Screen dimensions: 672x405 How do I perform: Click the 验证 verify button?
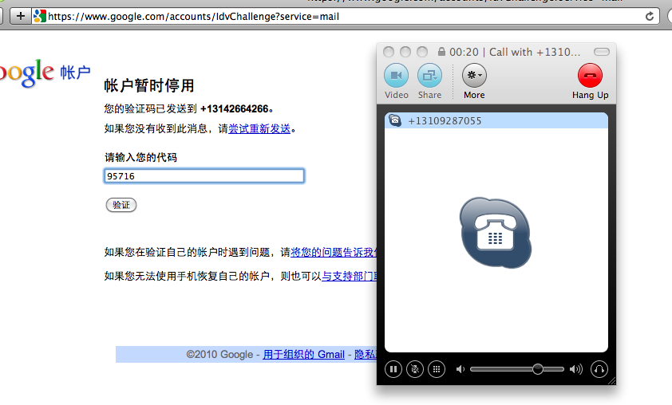[x=121, y=205]
